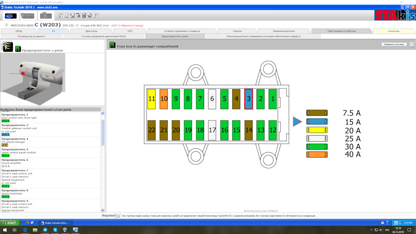Select Предохранитель 4 CD player/changer entry
Image resolution: width=416 pixels, height=234 pixels.
coord(50,142)
